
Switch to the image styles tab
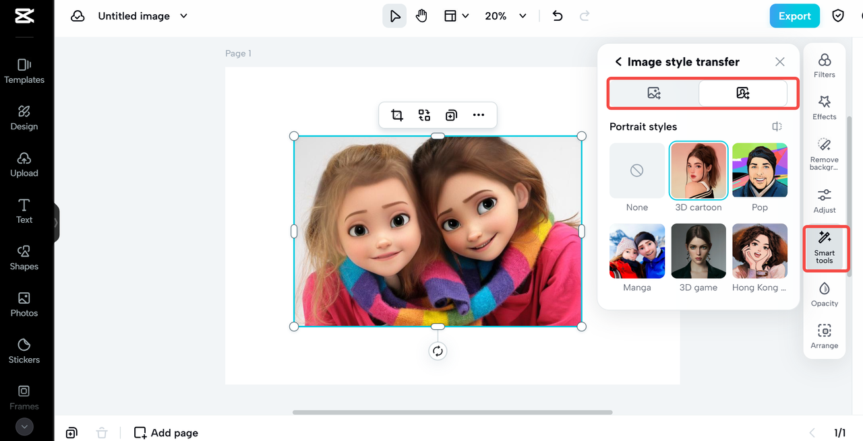coord(654,94)
